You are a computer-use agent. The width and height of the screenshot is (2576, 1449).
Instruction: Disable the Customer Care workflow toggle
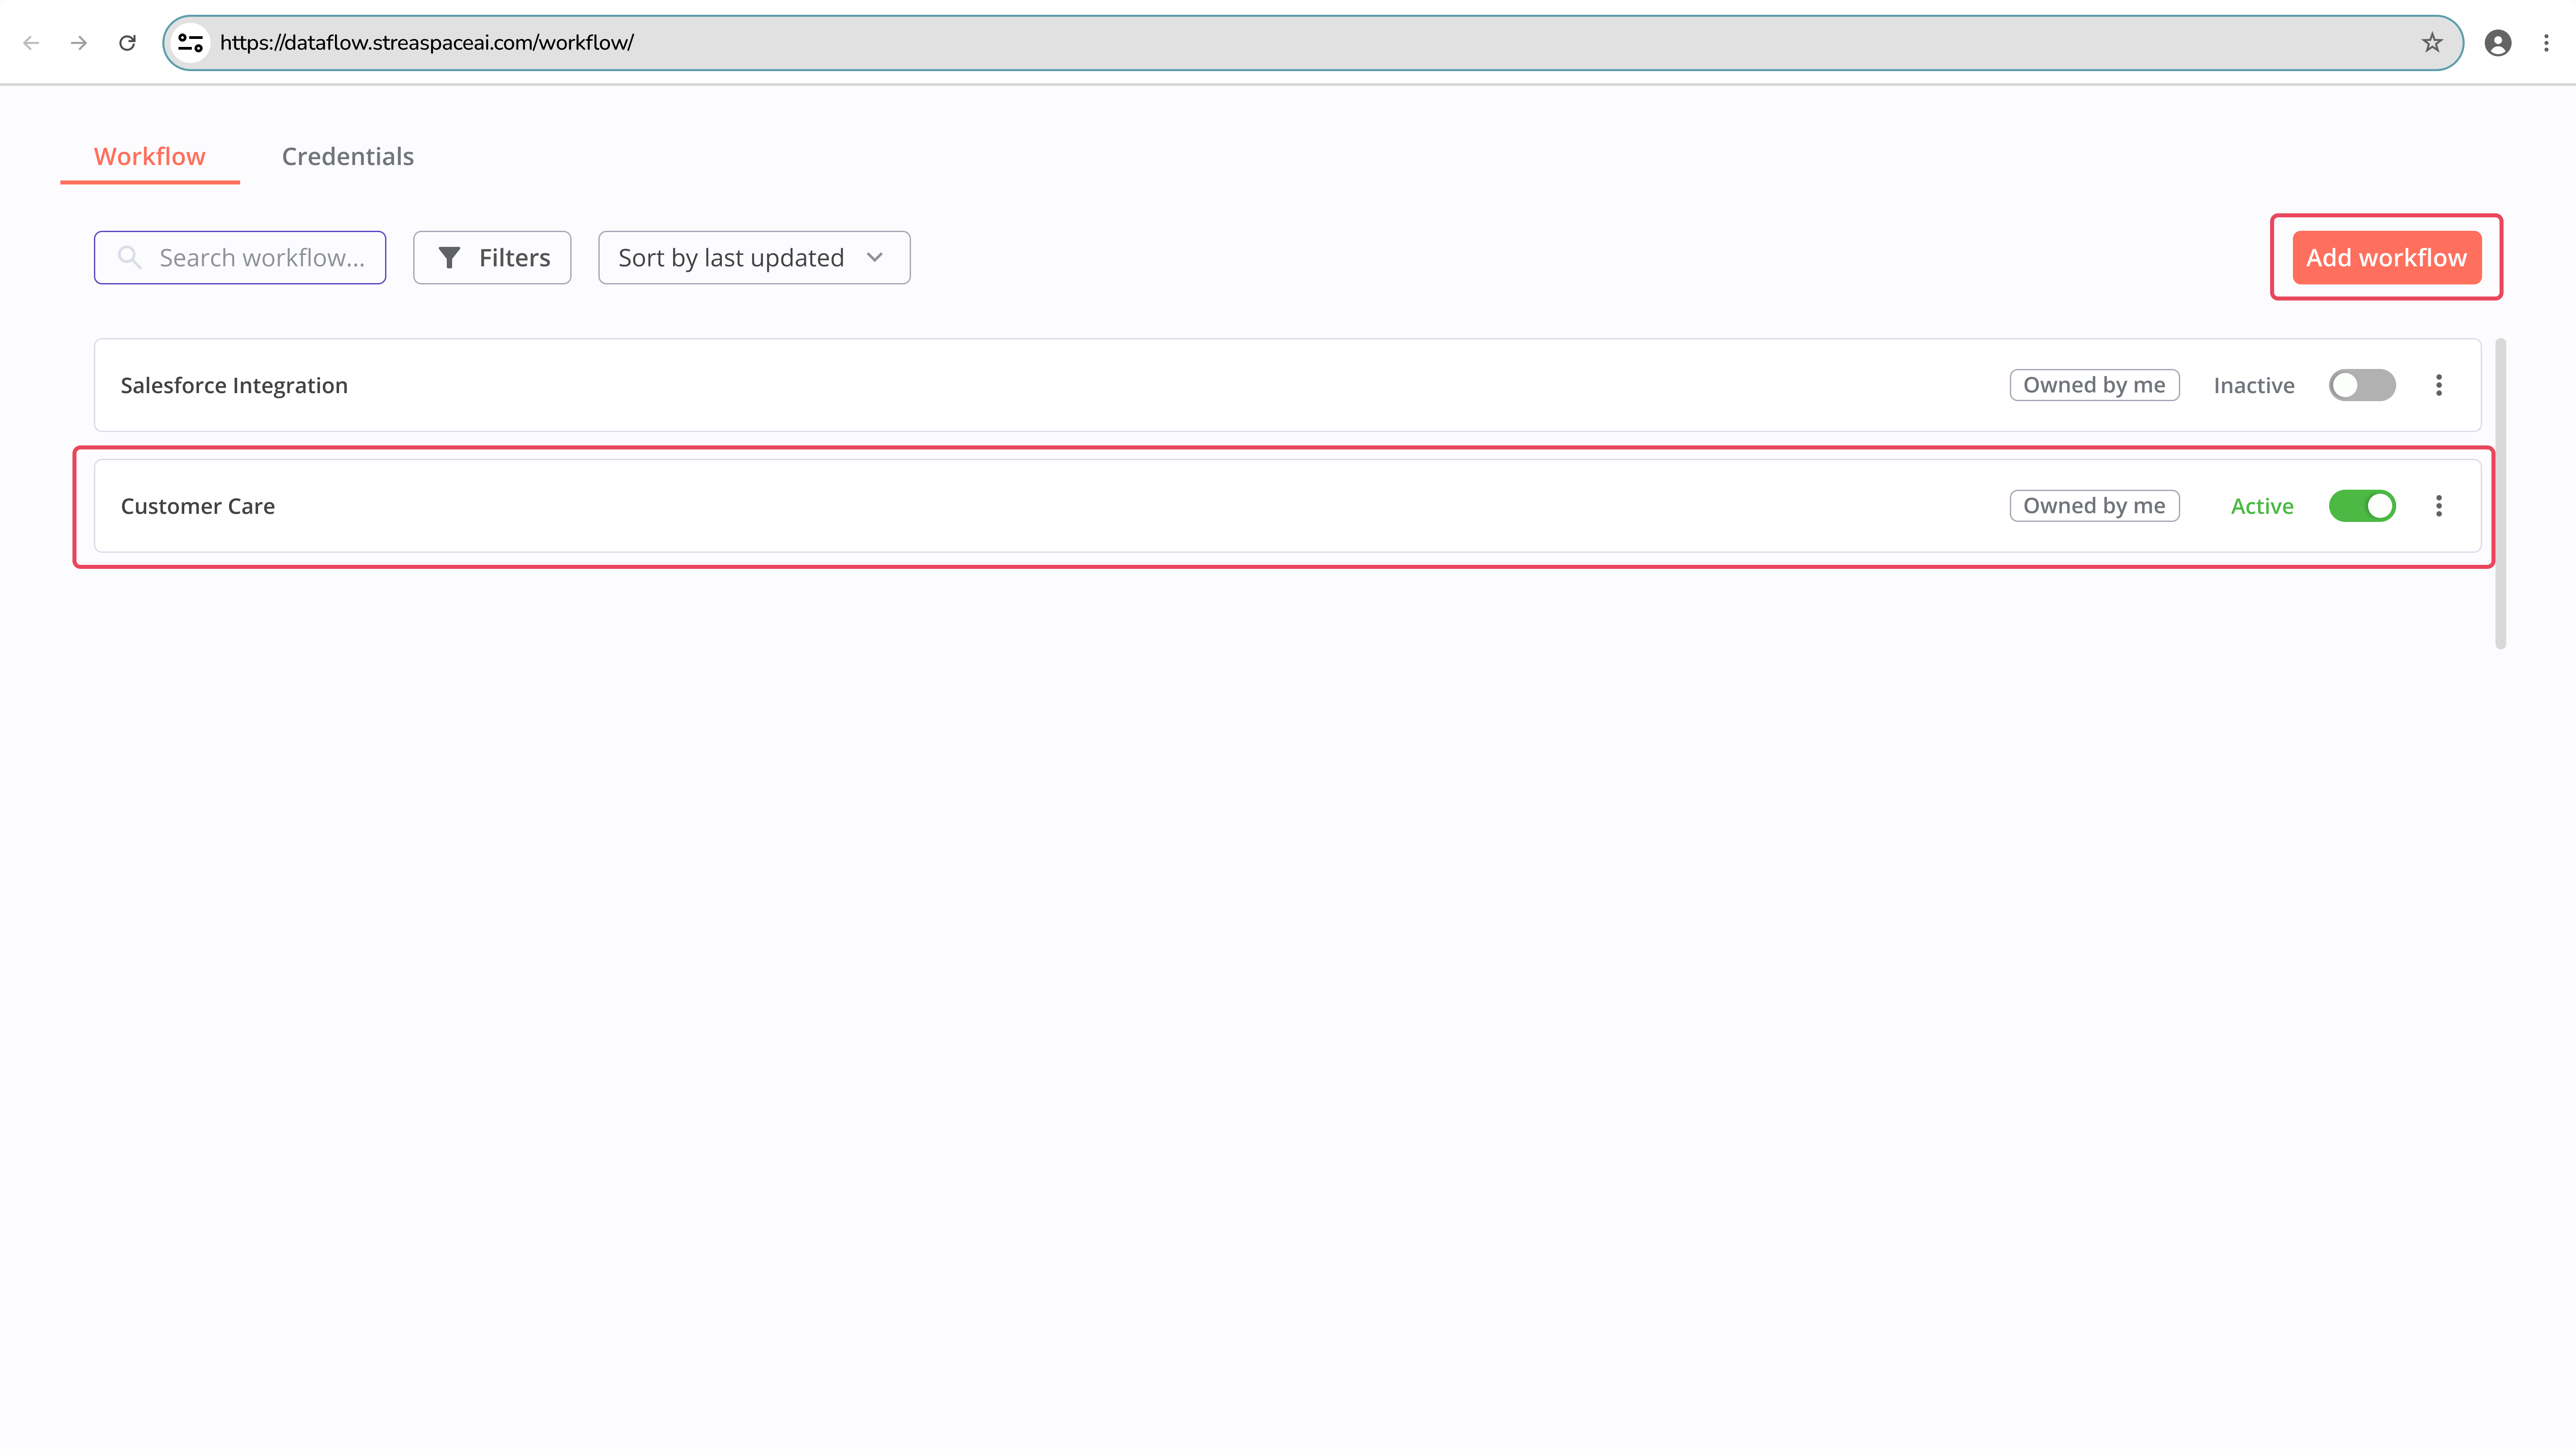coord(2362,506)
